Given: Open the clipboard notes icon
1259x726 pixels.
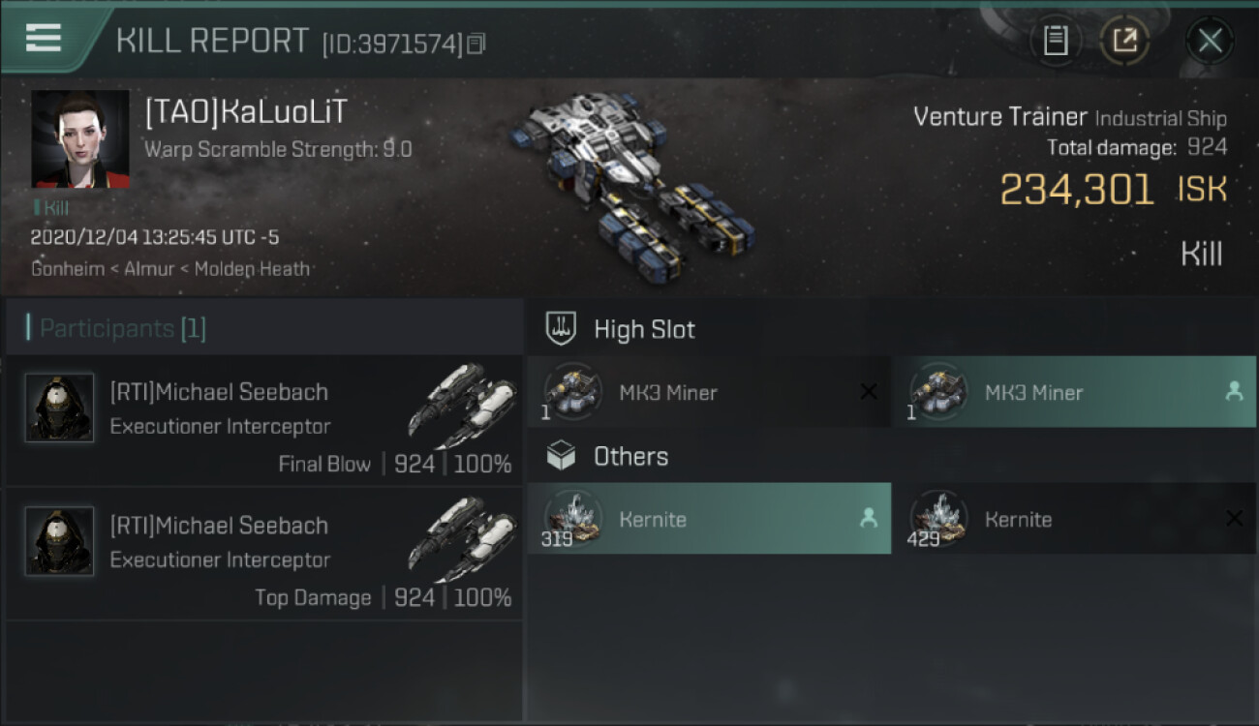Looking at the screenshot, I should [1056, 40].
